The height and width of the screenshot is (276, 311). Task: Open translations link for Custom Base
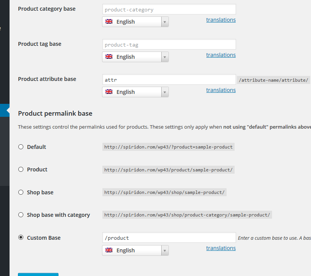point(221,248)
